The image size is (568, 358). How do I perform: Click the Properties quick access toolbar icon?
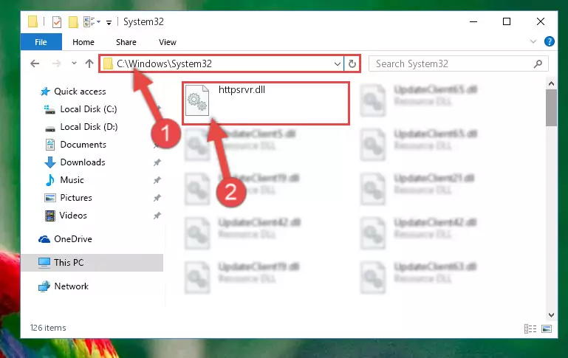click(57, 22)
